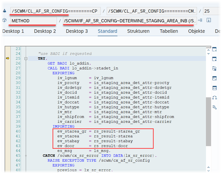Click es_msg on line 44
This screenshot has height=174, width=222.
tap(65, 151)
